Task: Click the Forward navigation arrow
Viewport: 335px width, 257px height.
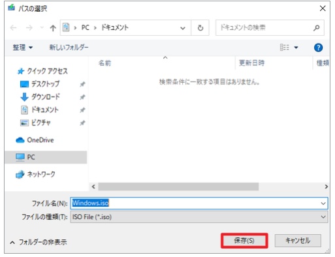Action: point(29,28)
